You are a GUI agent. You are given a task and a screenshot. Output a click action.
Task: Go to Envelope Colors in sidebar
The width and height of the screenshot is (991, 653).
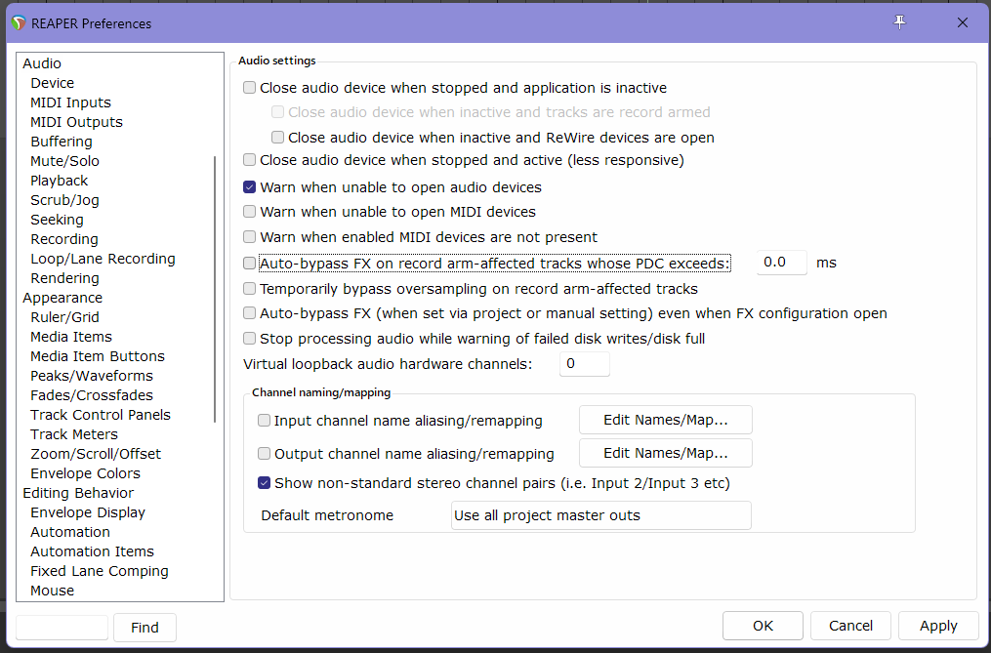tap(85, 473)
